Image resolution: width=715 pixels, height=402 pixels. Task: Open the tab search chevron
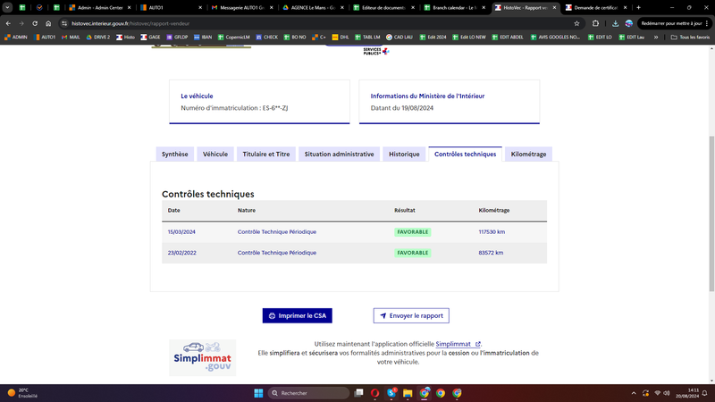click(7, 8)
